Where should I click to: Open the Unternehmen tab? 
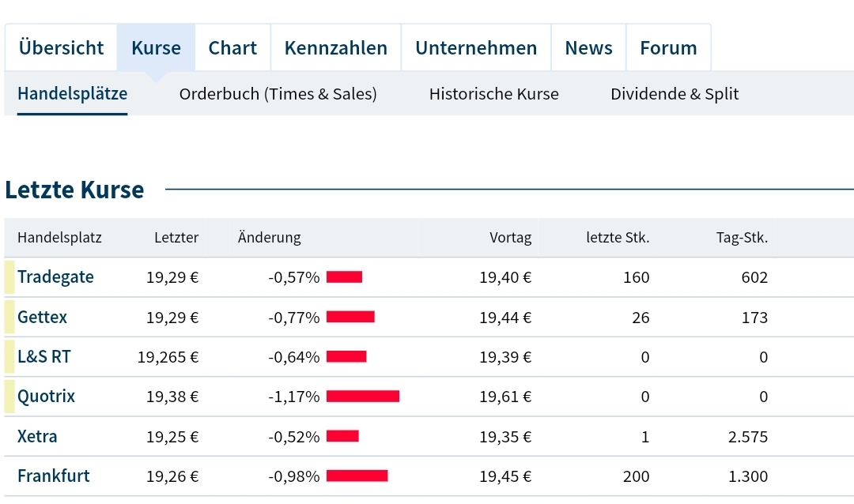point(476,47)
